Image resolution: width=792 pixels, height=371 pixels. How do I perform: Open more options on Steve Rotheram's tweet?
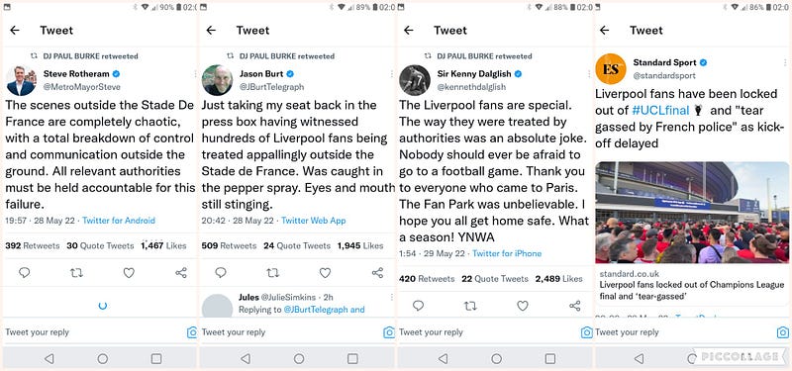tap(195, 73)
